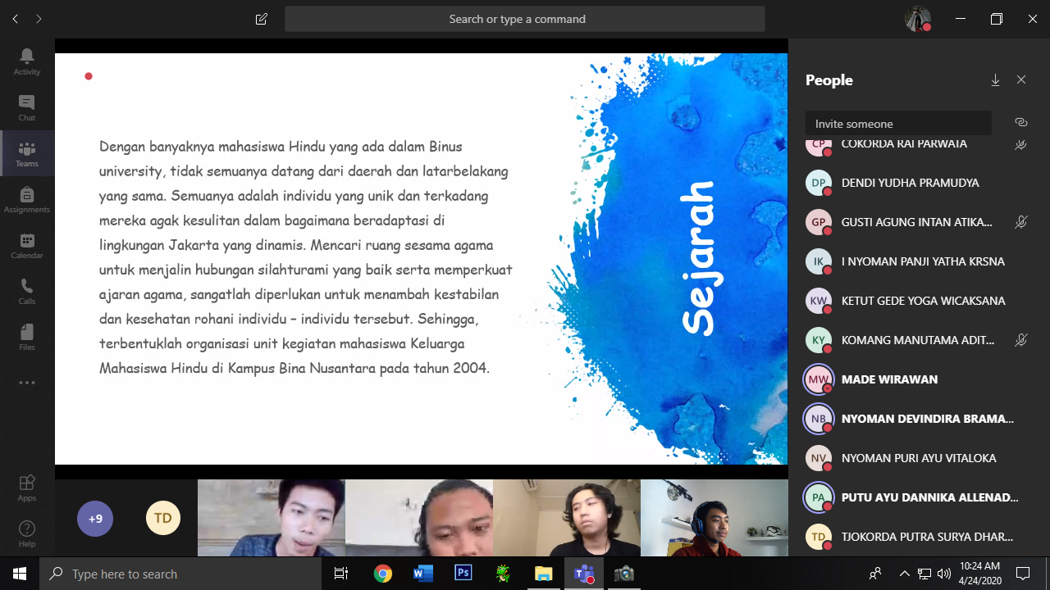Open the Activity feed
The width and height of the screenshot is (1050, 590).
click(x=27, y=61)
